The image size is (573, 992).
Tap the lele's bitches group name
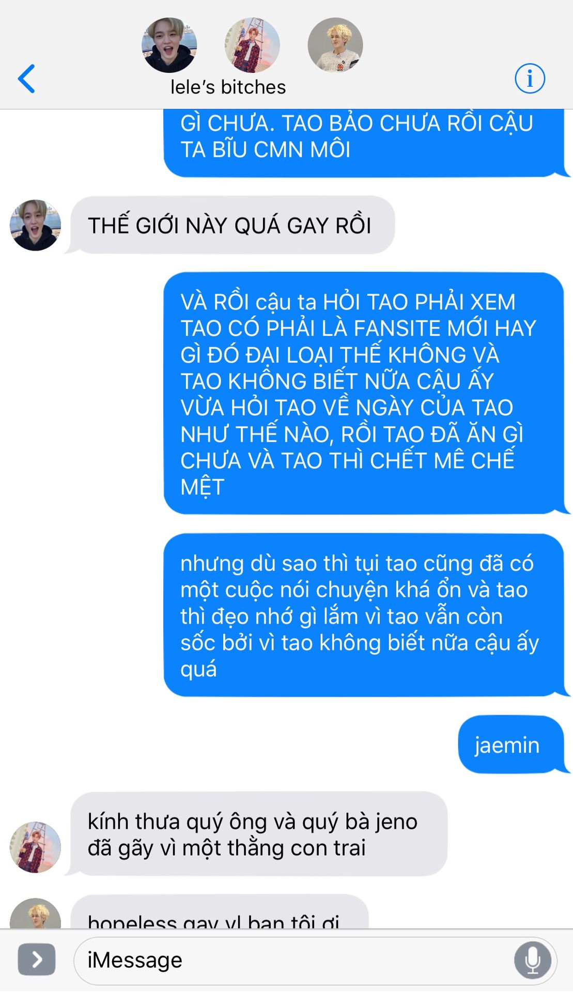228,87
